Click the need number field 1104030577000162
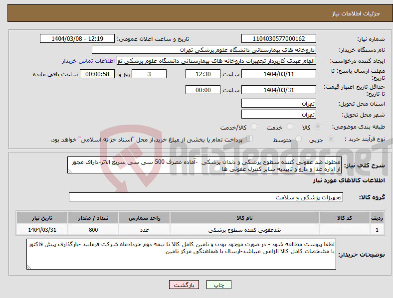This screenshot has height=298, width=393. tap(278, 38)
